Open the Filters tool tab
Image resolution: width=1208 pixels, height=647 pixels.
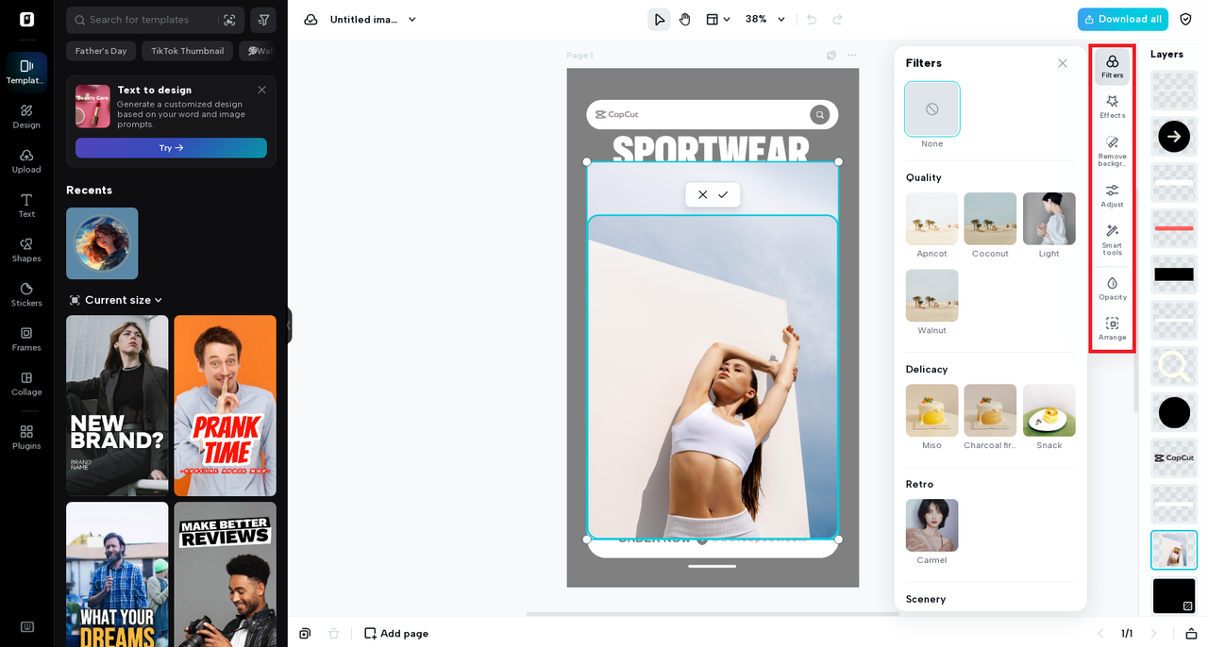(x=1113, y=66)
